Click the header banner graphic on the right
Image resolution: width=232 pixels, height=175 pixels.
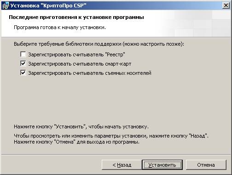click(195, 24)
